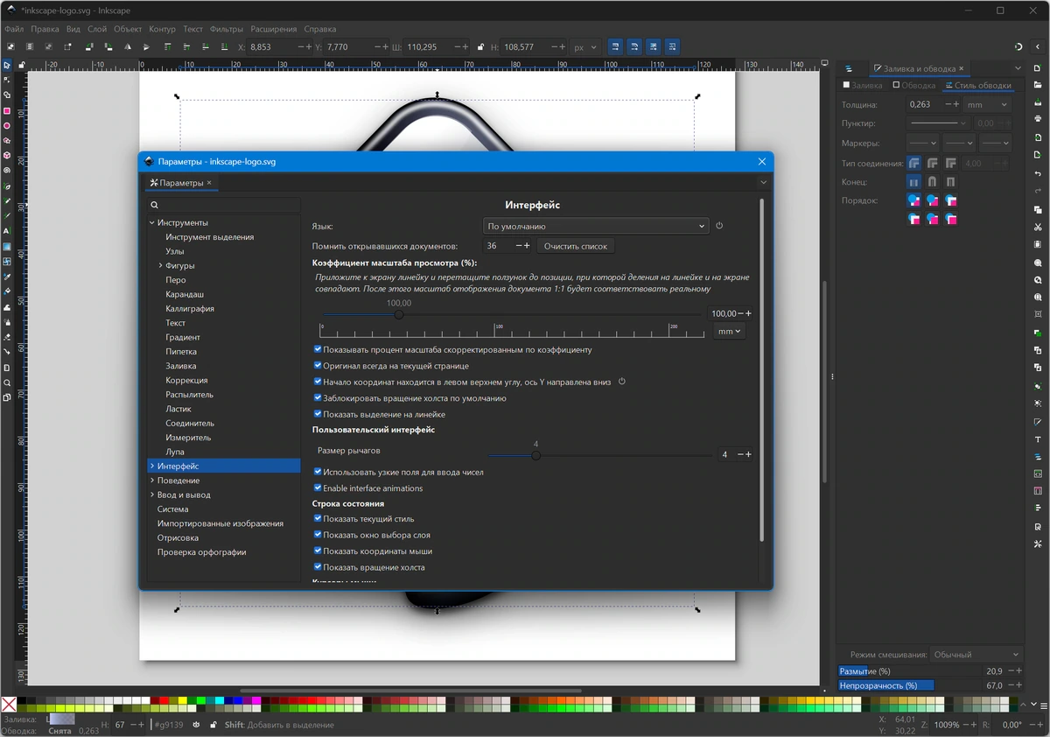The height and width of the screenshot is (737, 1050).
Task: Pick the Ellipse tool in toolbox
Action: click(x=7, y=126)
